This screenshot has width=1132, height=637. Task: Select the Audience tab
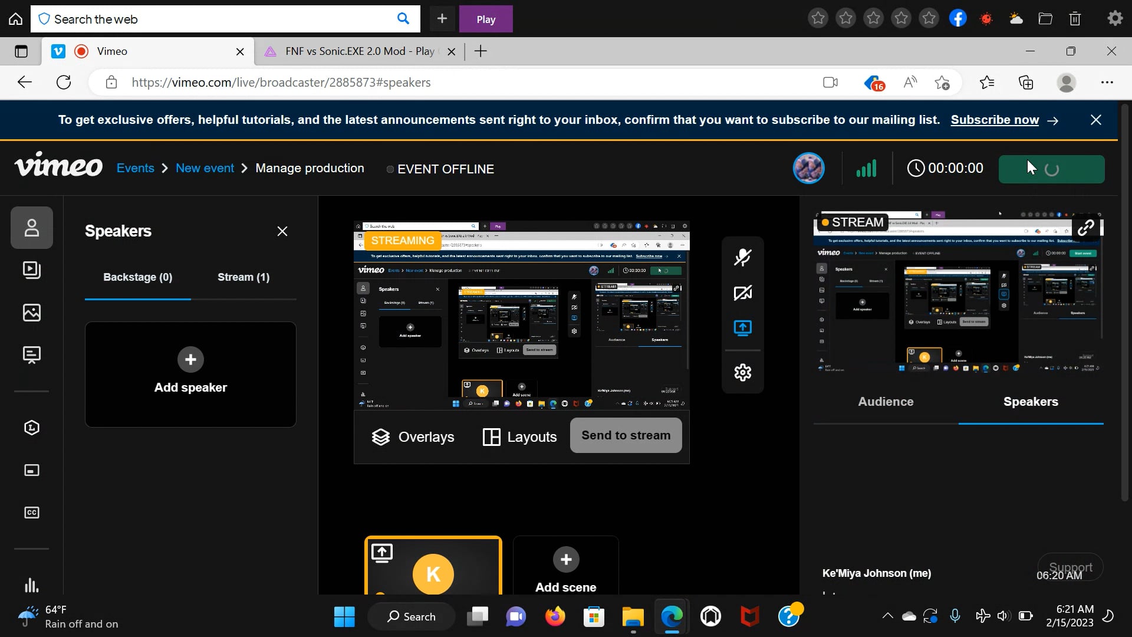886,402
